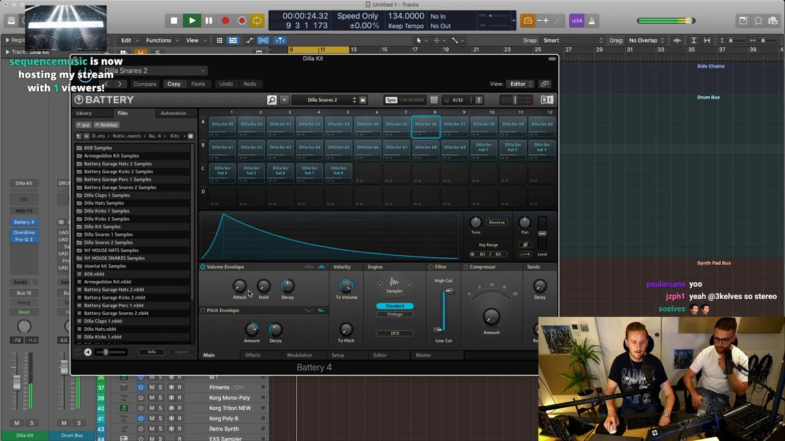Click the orange tuner gauge icon

click(x=527, y=21)
